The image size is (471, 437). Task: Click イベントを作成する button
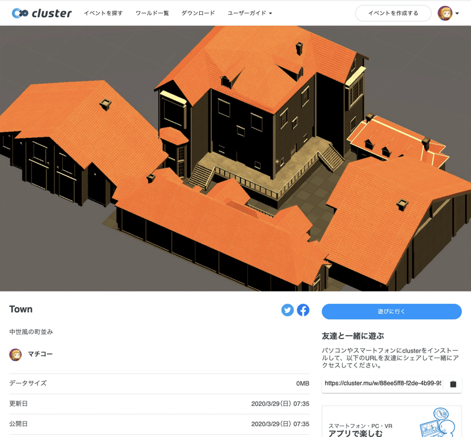click(393, 13)
